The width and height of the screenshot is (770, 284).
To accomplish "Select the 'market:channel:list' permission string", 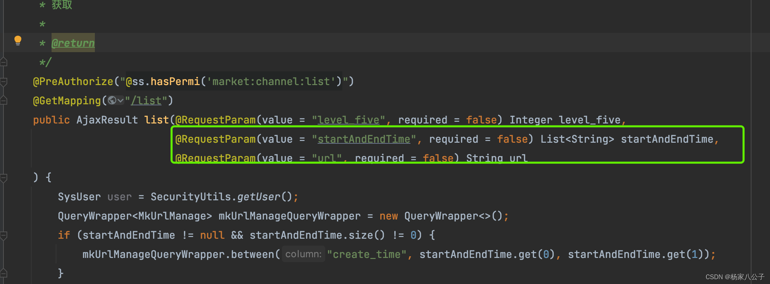I will click(271, 81).
